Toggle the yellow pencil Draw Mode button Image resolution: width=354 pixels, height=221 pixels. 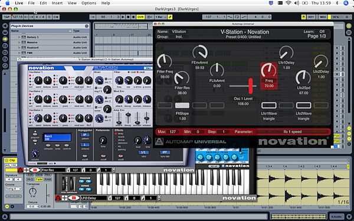pos(170,17)
